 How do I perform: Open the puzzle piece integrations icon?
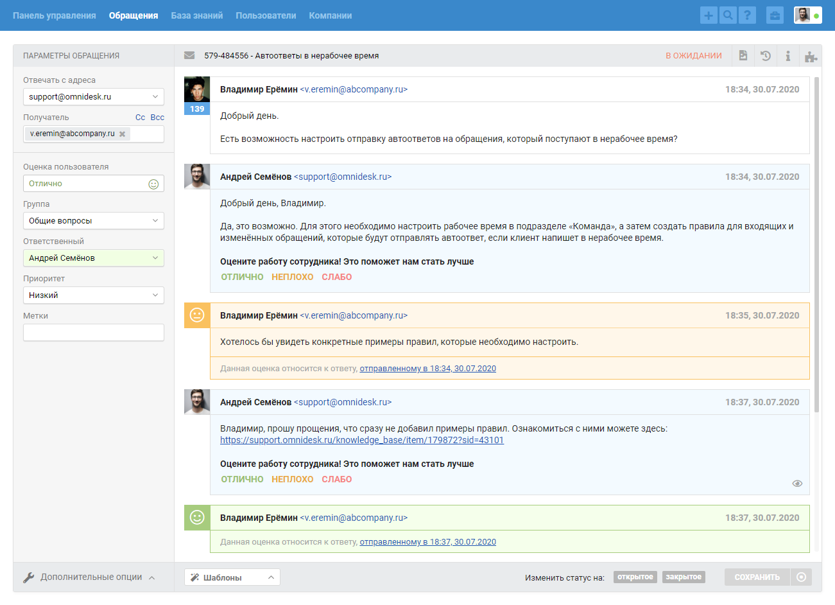point(811,57)
